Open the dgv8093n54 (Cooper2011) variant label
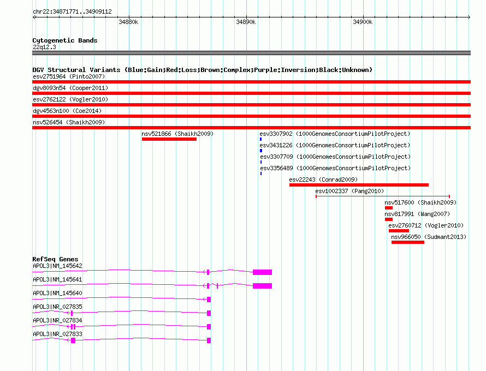The height and width of the screenshot is (371, 486). click(70, 88)
